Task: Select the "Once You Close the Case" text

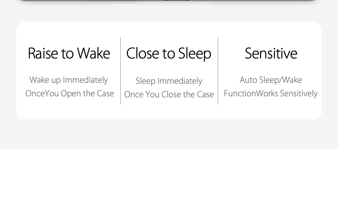Action: 169,95
